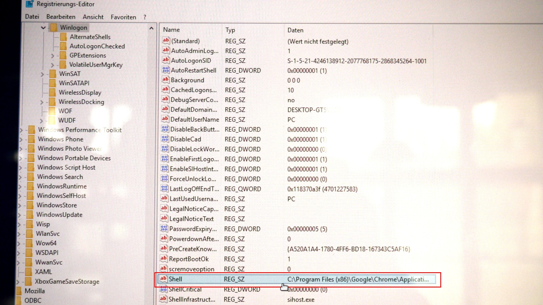
Task: Click the QWORD icon beside LastLogOffEndT
Action: [164, 189]
